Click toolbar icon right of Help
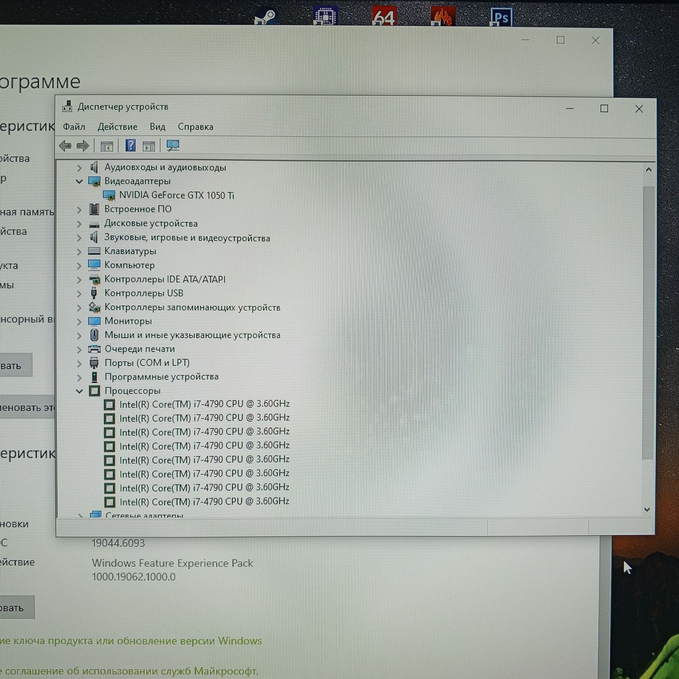 click(x=149, y=146)
